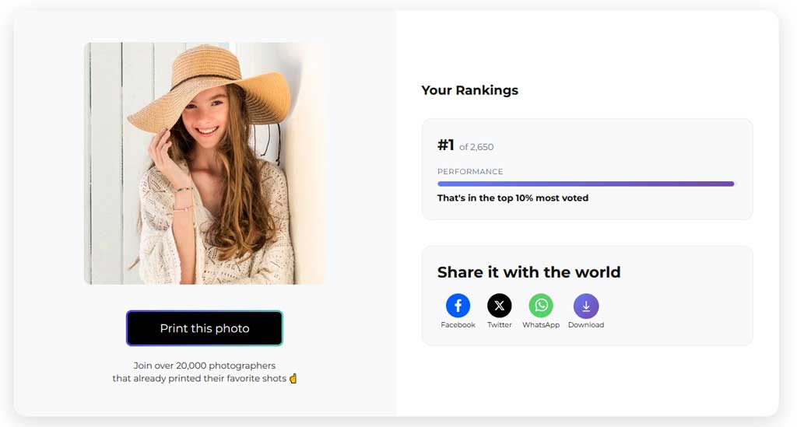
Task: Click the "Facebook" text label
Action: [x=458, y=325]
